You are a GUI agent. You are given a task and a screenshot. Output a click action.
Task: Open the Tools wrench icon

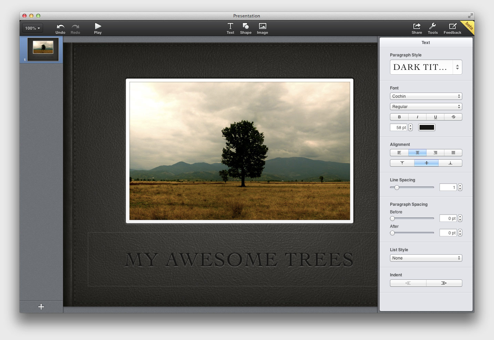pyautogui.click(x=433, y=26)
